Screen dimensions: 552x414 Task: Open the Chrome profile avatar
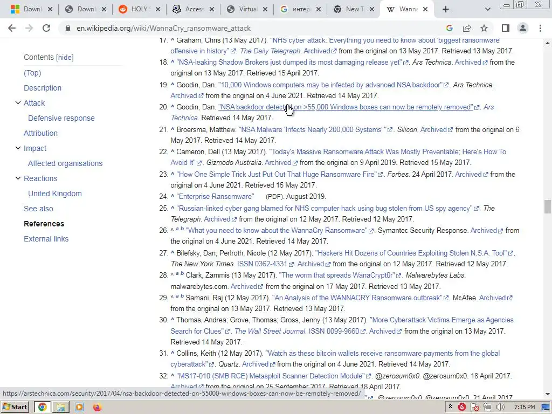(x=523, y=28)
